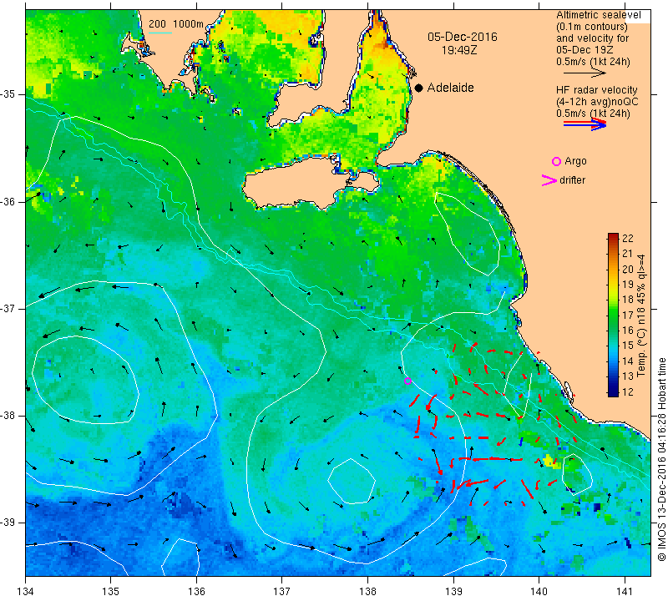Click the '18' colorbar tick label

[x=628, y=300]
